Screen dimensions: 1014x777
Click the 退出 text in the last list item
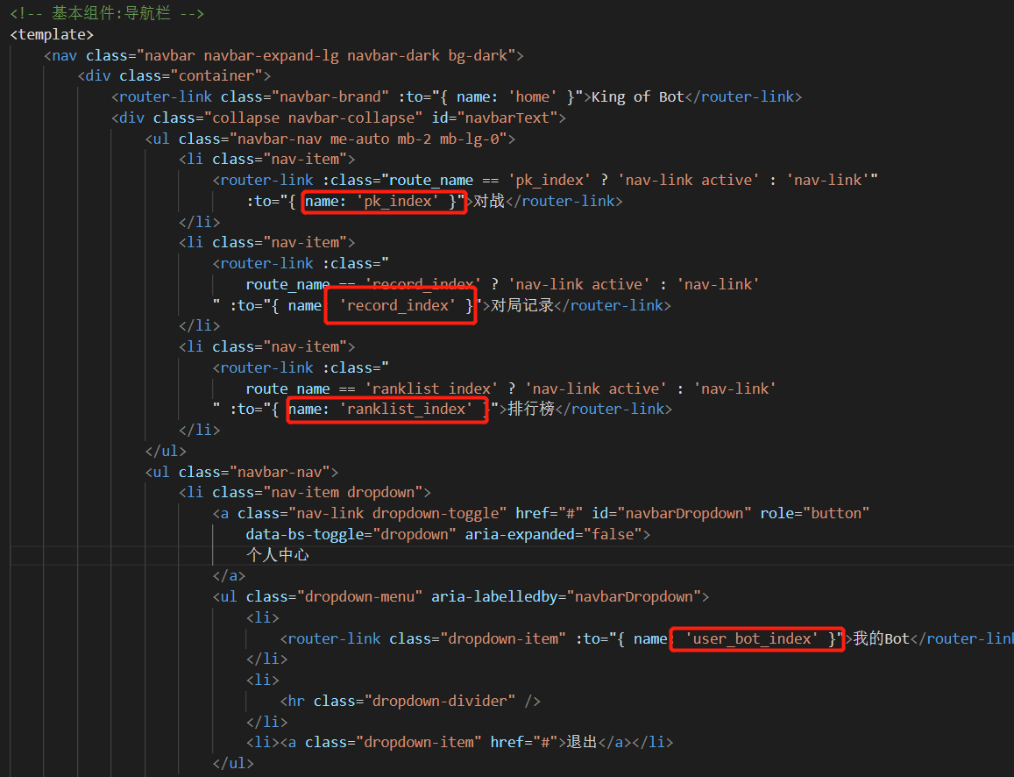(582, 742)
